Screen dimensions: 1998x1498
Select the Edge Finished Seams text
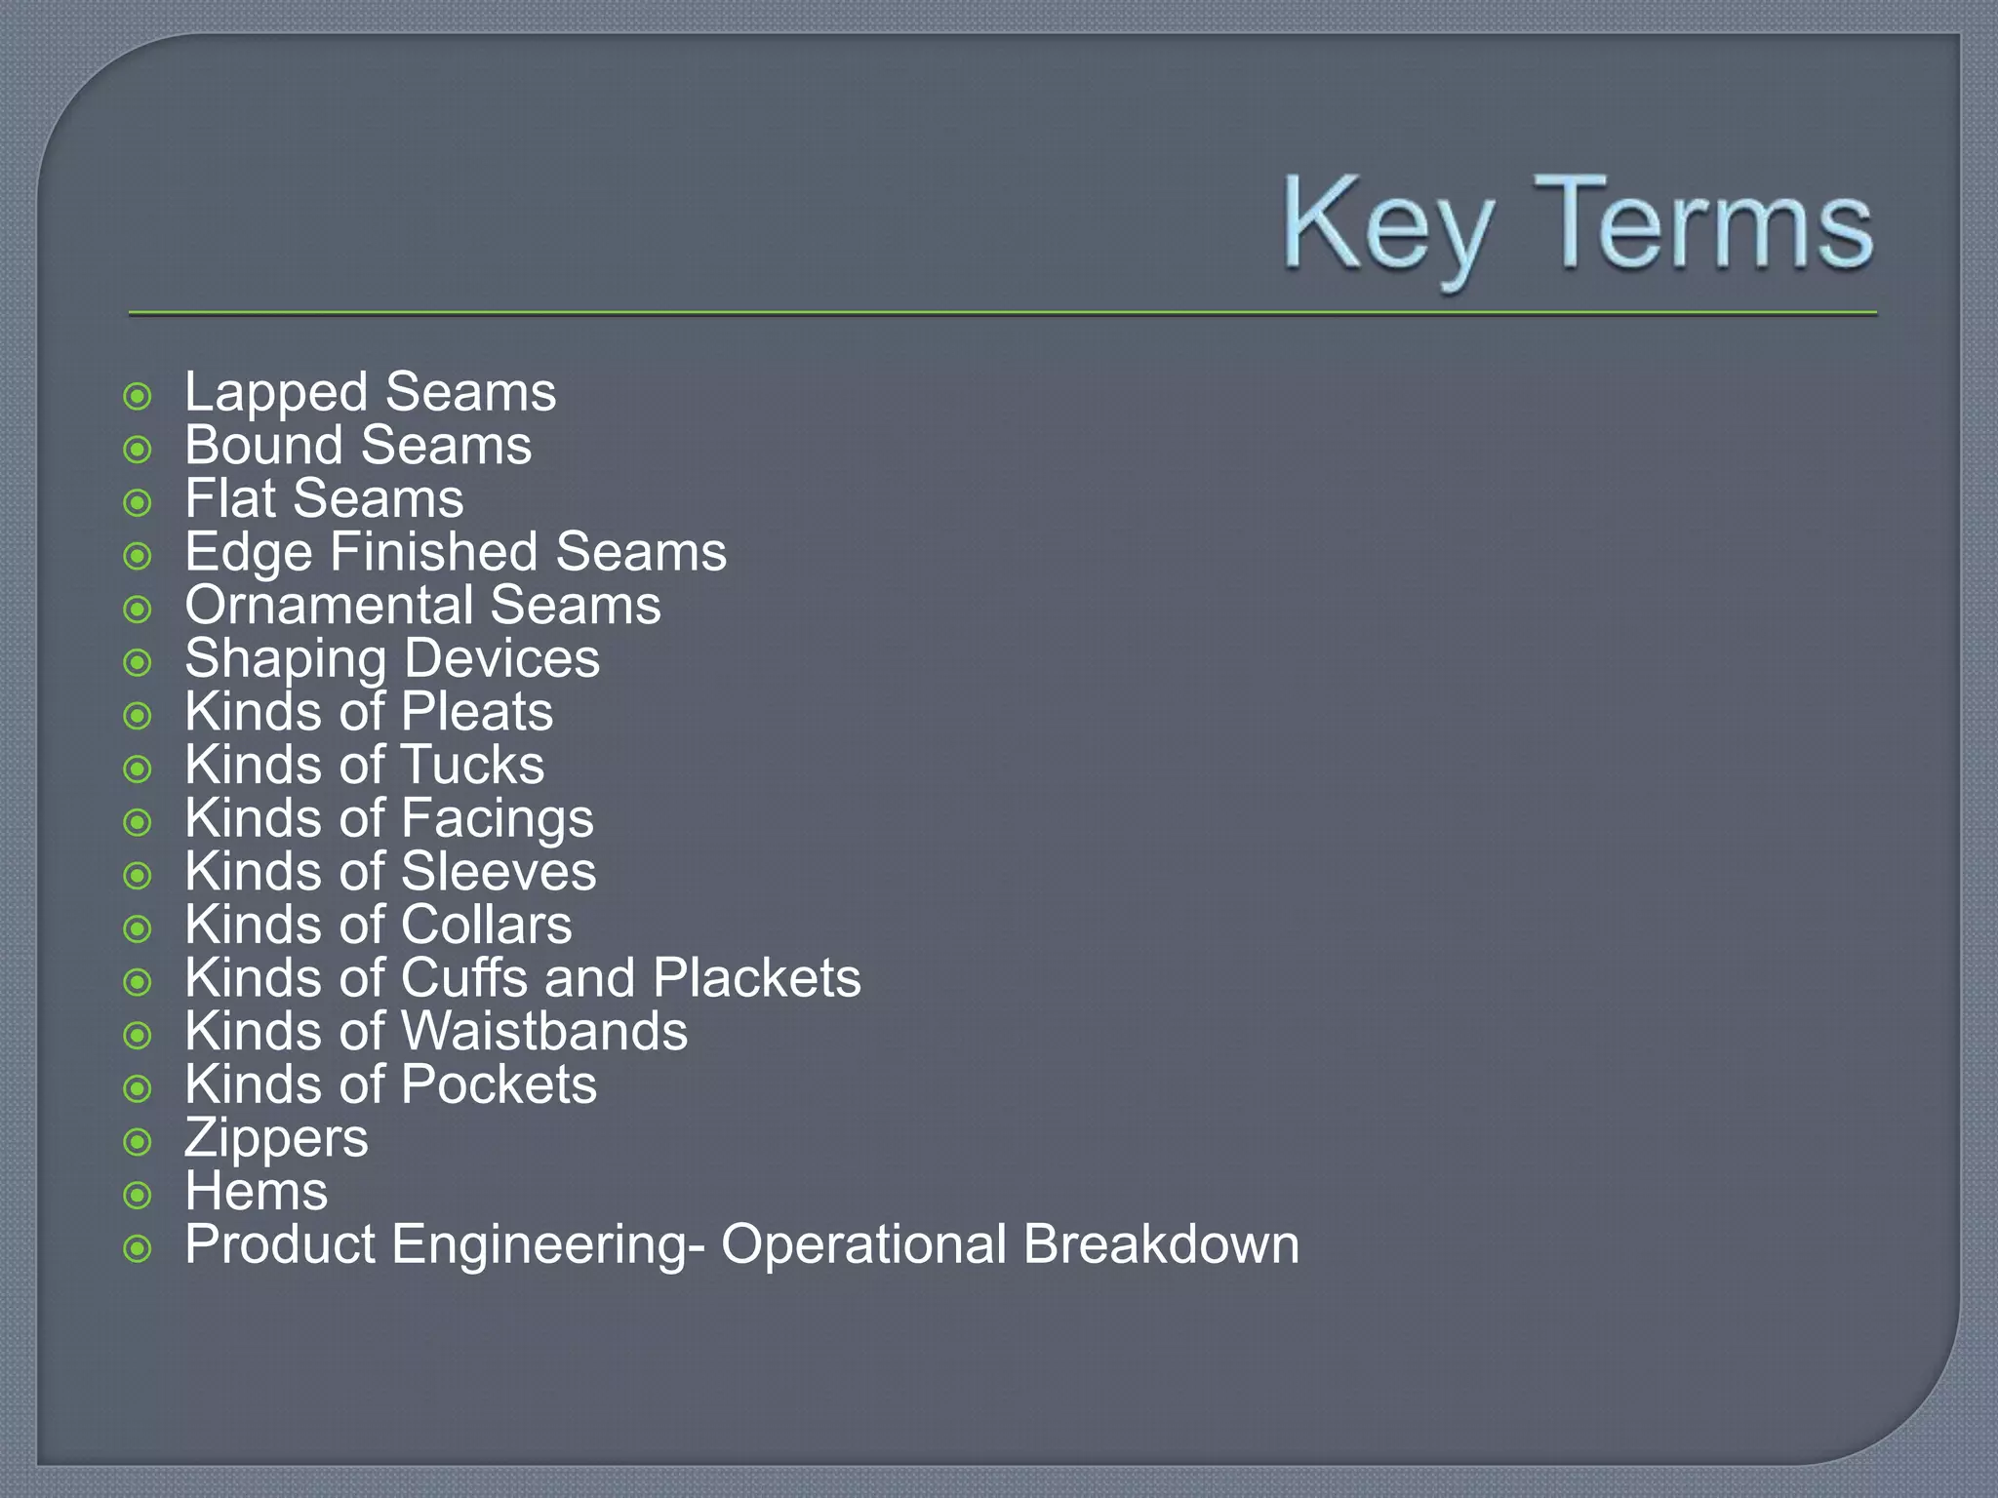coord(456,553)
